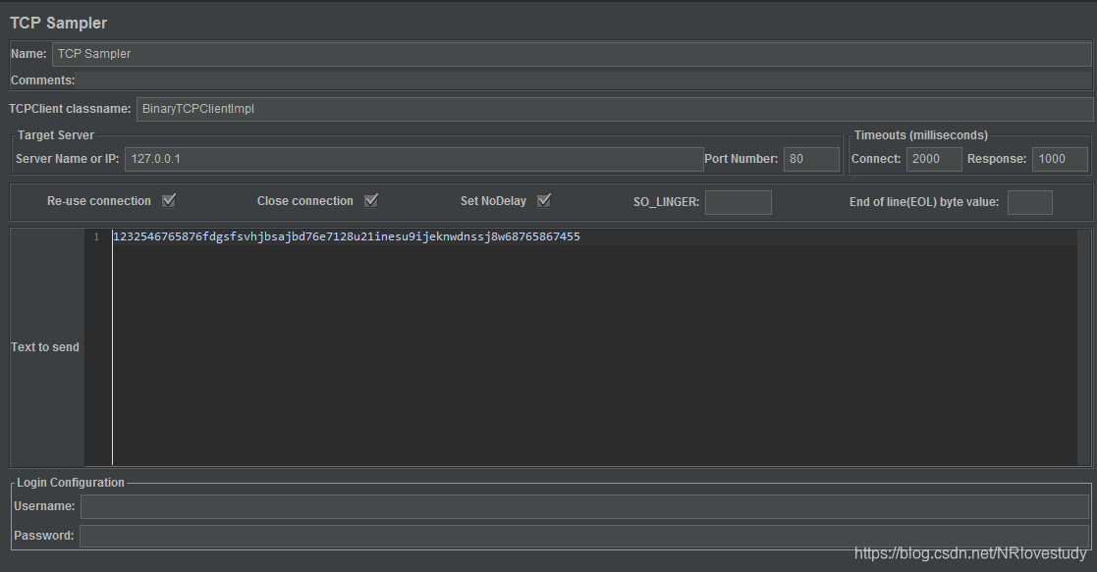Click the line number 1 in the editor gutter
Screen dimensions: 1097x572
[96, 237]
